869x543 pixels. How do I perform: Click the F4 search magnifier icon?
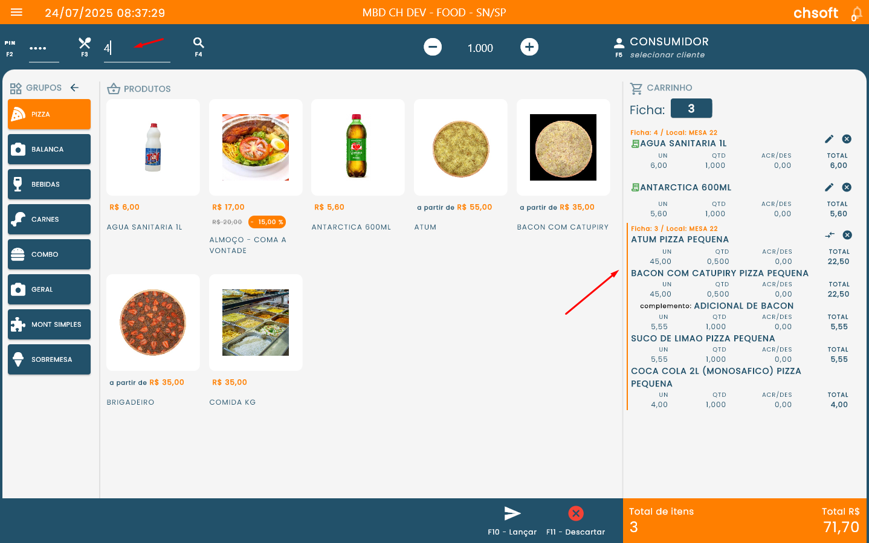tap(198, 43)
